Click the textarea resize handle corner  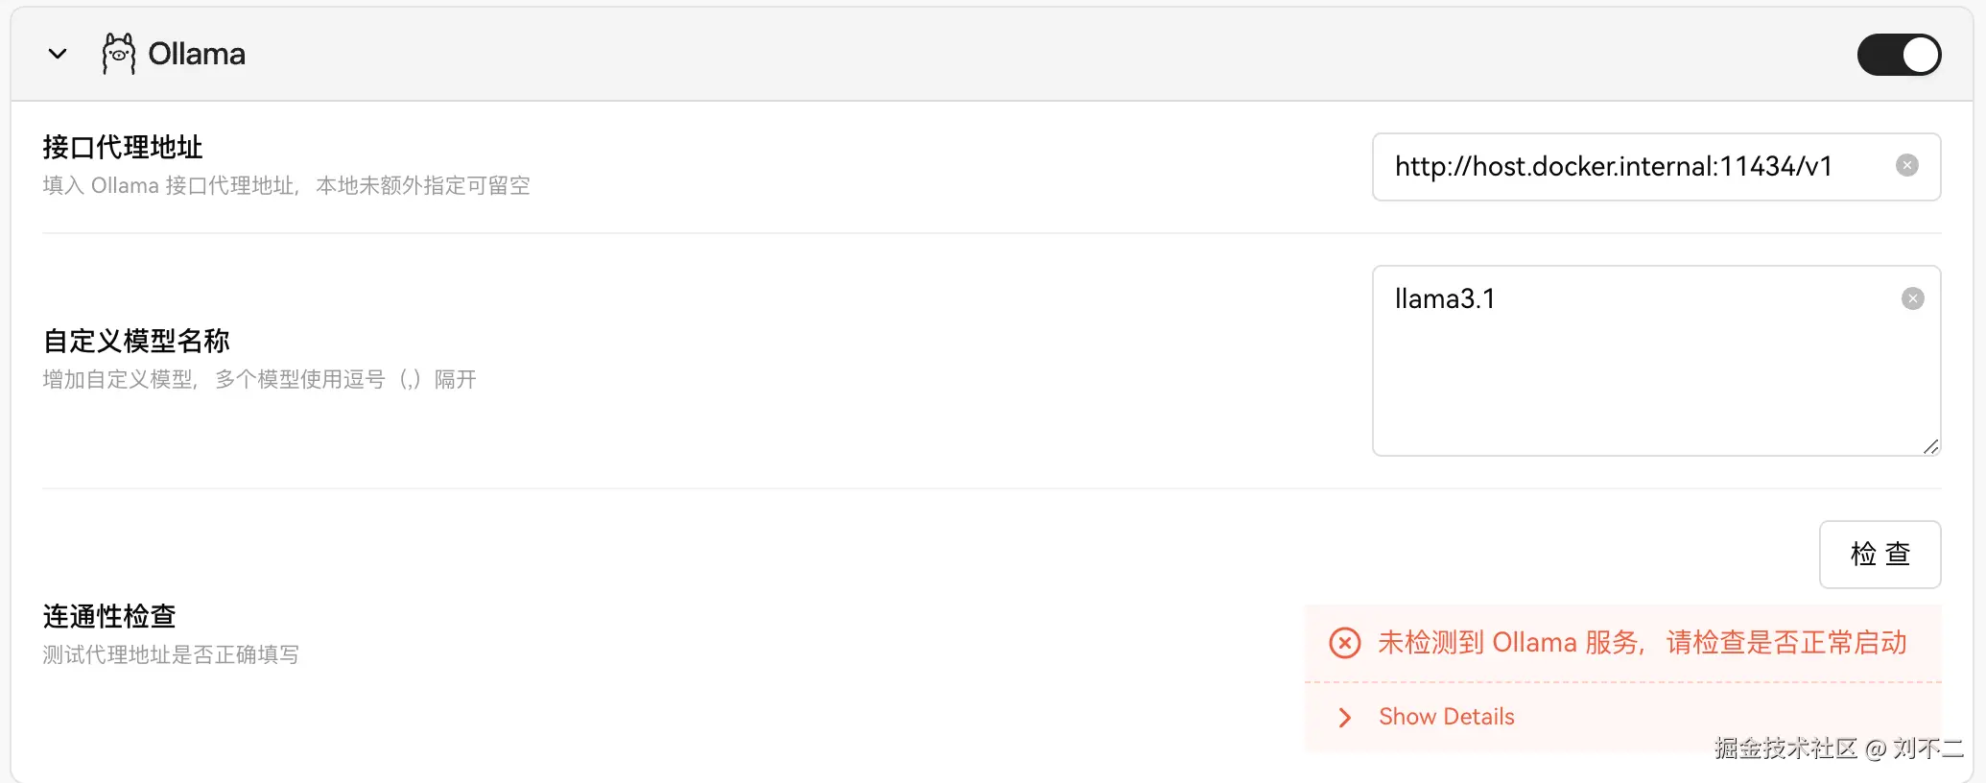pyautogui.click(x=1930, y=446)
